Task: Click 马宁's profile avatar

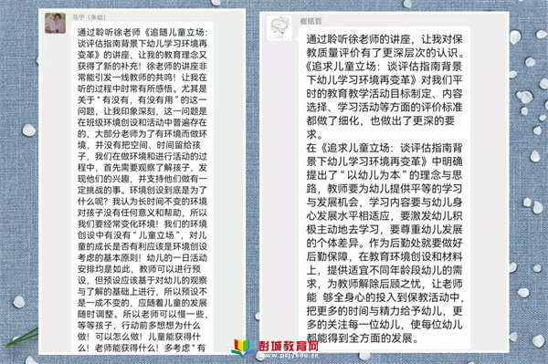Action: coord(55,23)
